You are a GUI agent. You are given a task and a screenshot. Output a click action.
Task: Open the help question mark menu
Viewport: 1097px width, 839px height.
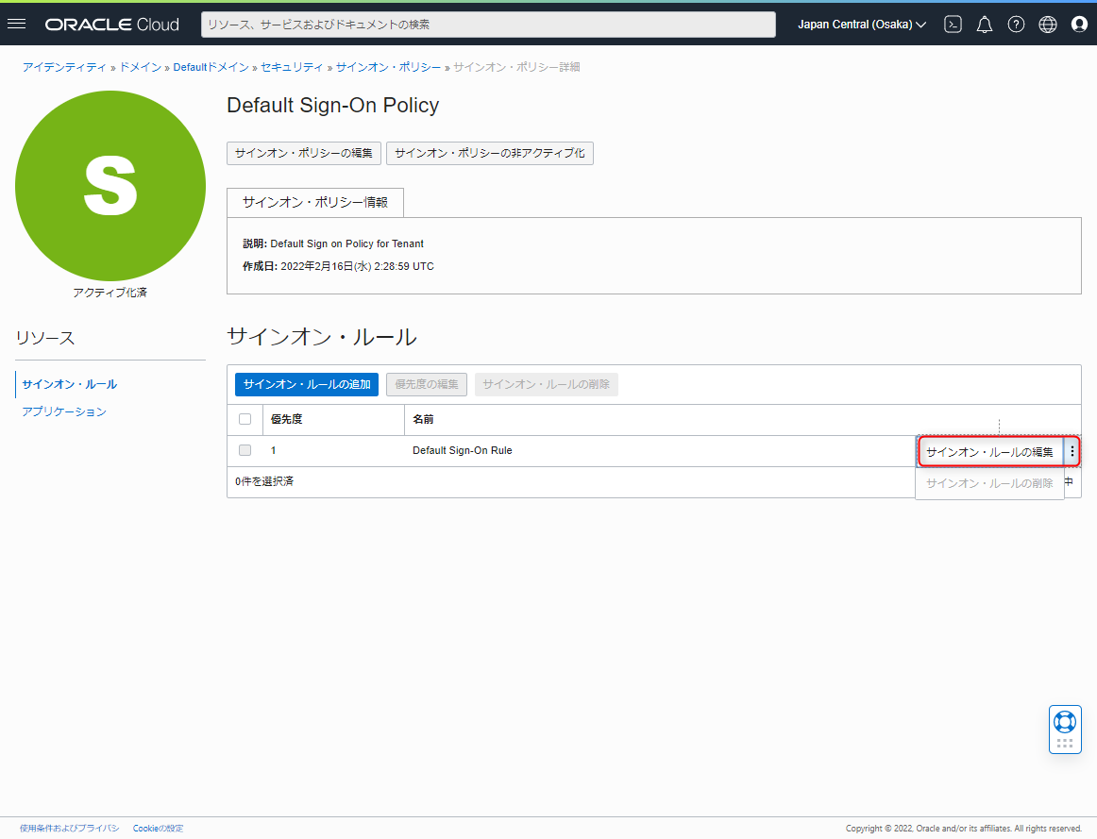click(x=1016, y=25)
